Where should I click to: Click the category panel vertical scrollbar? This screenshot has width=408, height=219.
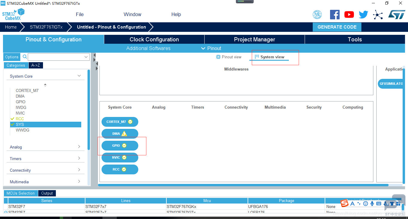click(89, 109)
